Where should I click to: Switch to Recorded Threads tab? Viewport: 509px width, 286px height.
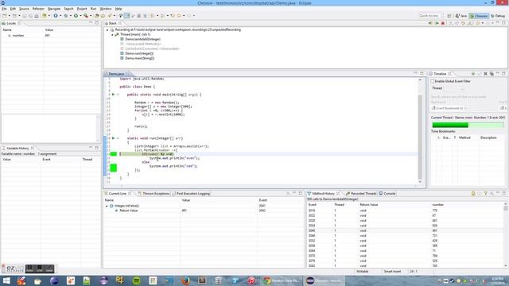click(x=360, y=194)
